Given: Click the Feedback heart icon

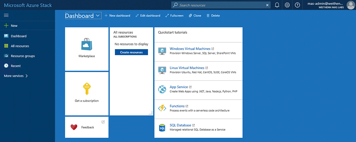Looking at the screenshot, I should (x=74, y=127).
